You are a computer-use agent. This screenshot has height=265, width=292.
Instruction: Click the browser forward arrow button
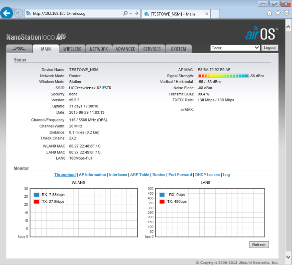tap(19, 13)
